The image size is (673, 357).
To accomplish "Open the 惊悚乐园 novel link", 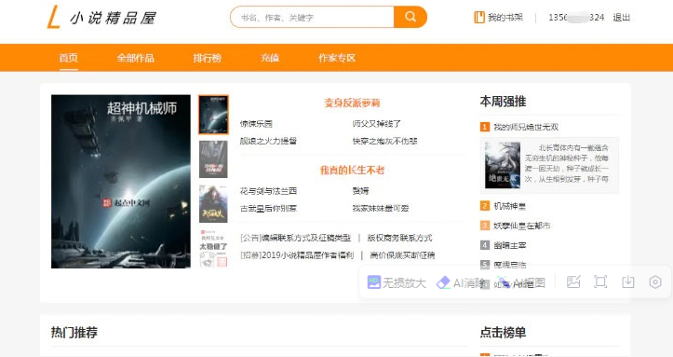I will point(256,124).
